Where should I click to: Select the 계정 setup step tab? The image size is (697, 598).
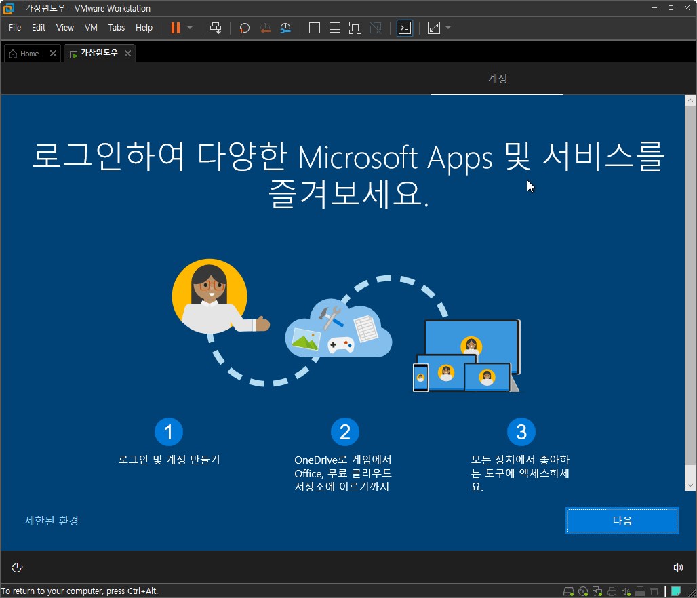[x=497, y=79]
